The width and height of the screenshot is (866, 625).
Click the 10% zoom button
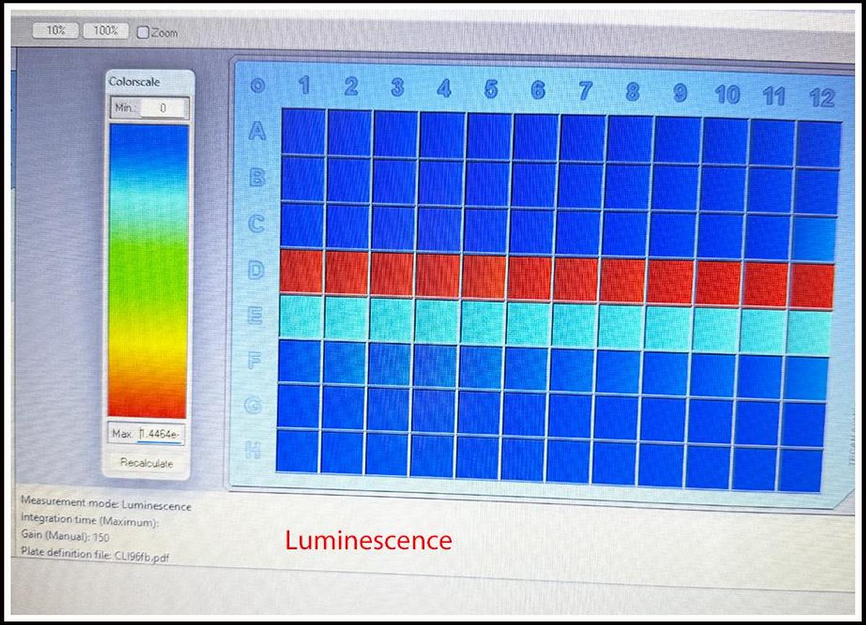[x=56, y=31]
